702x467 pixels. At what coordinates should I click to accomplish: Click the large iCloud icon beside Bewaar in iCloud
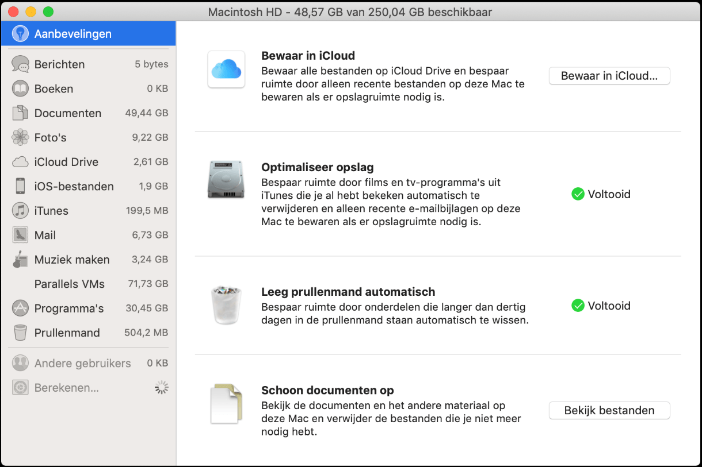(x=226, y=70)
